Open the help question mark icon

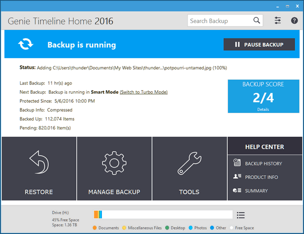(294, 20)
